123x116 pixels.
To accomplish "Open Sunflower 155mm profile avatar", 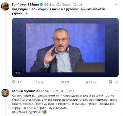I will pyautogui.click(x=5, y=6).
